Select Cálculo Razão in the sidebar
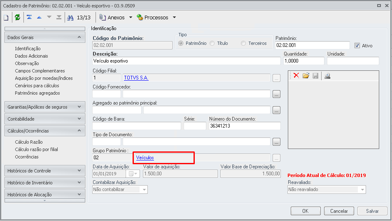Image resolution: width=392 pixels, height=221 pixels. 29,142
